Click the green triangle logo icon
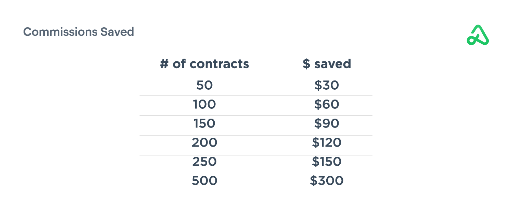The image size is (512, 210). pyautogui.click(x=478, y=35)
